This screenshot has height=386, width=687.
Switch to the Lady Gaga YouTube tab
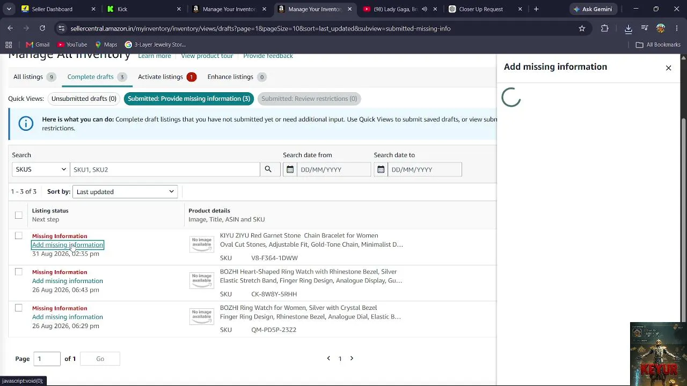pos(400,9)
